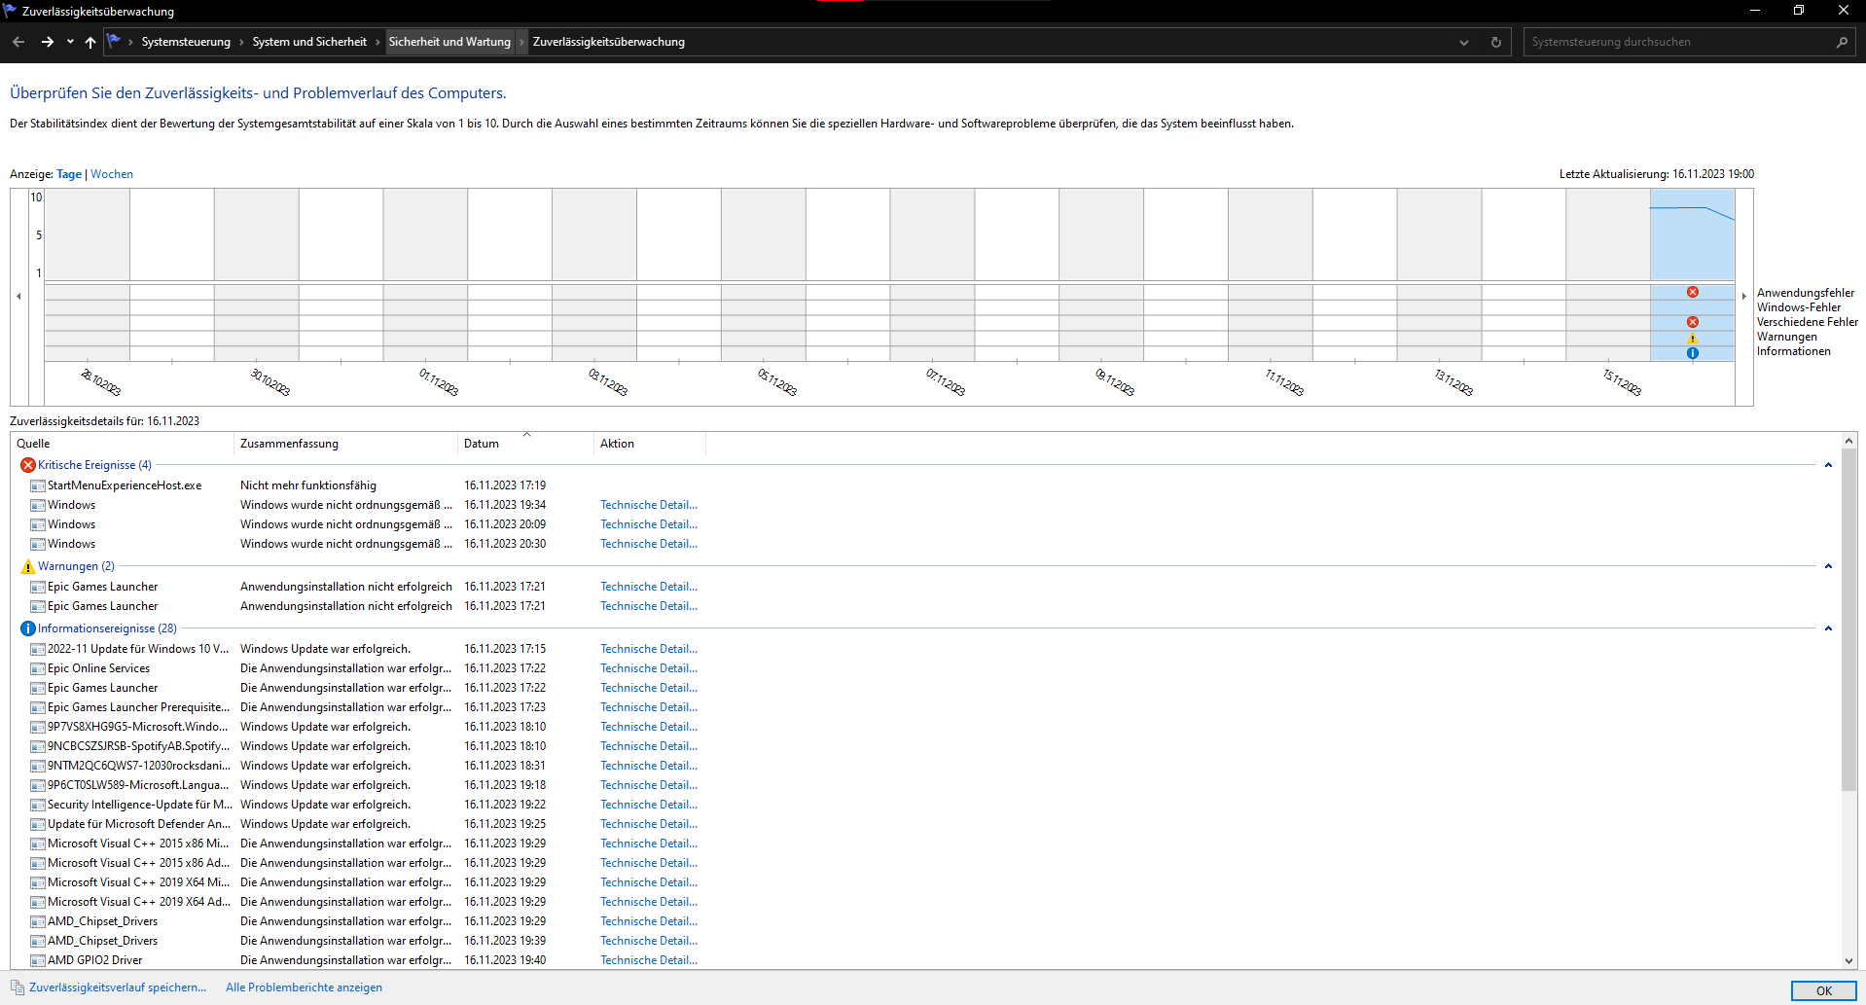Collapse the Kritische Ereignisse section with its chevron
Viewport: 1866px width, 1005px height.
(1828, 464)
